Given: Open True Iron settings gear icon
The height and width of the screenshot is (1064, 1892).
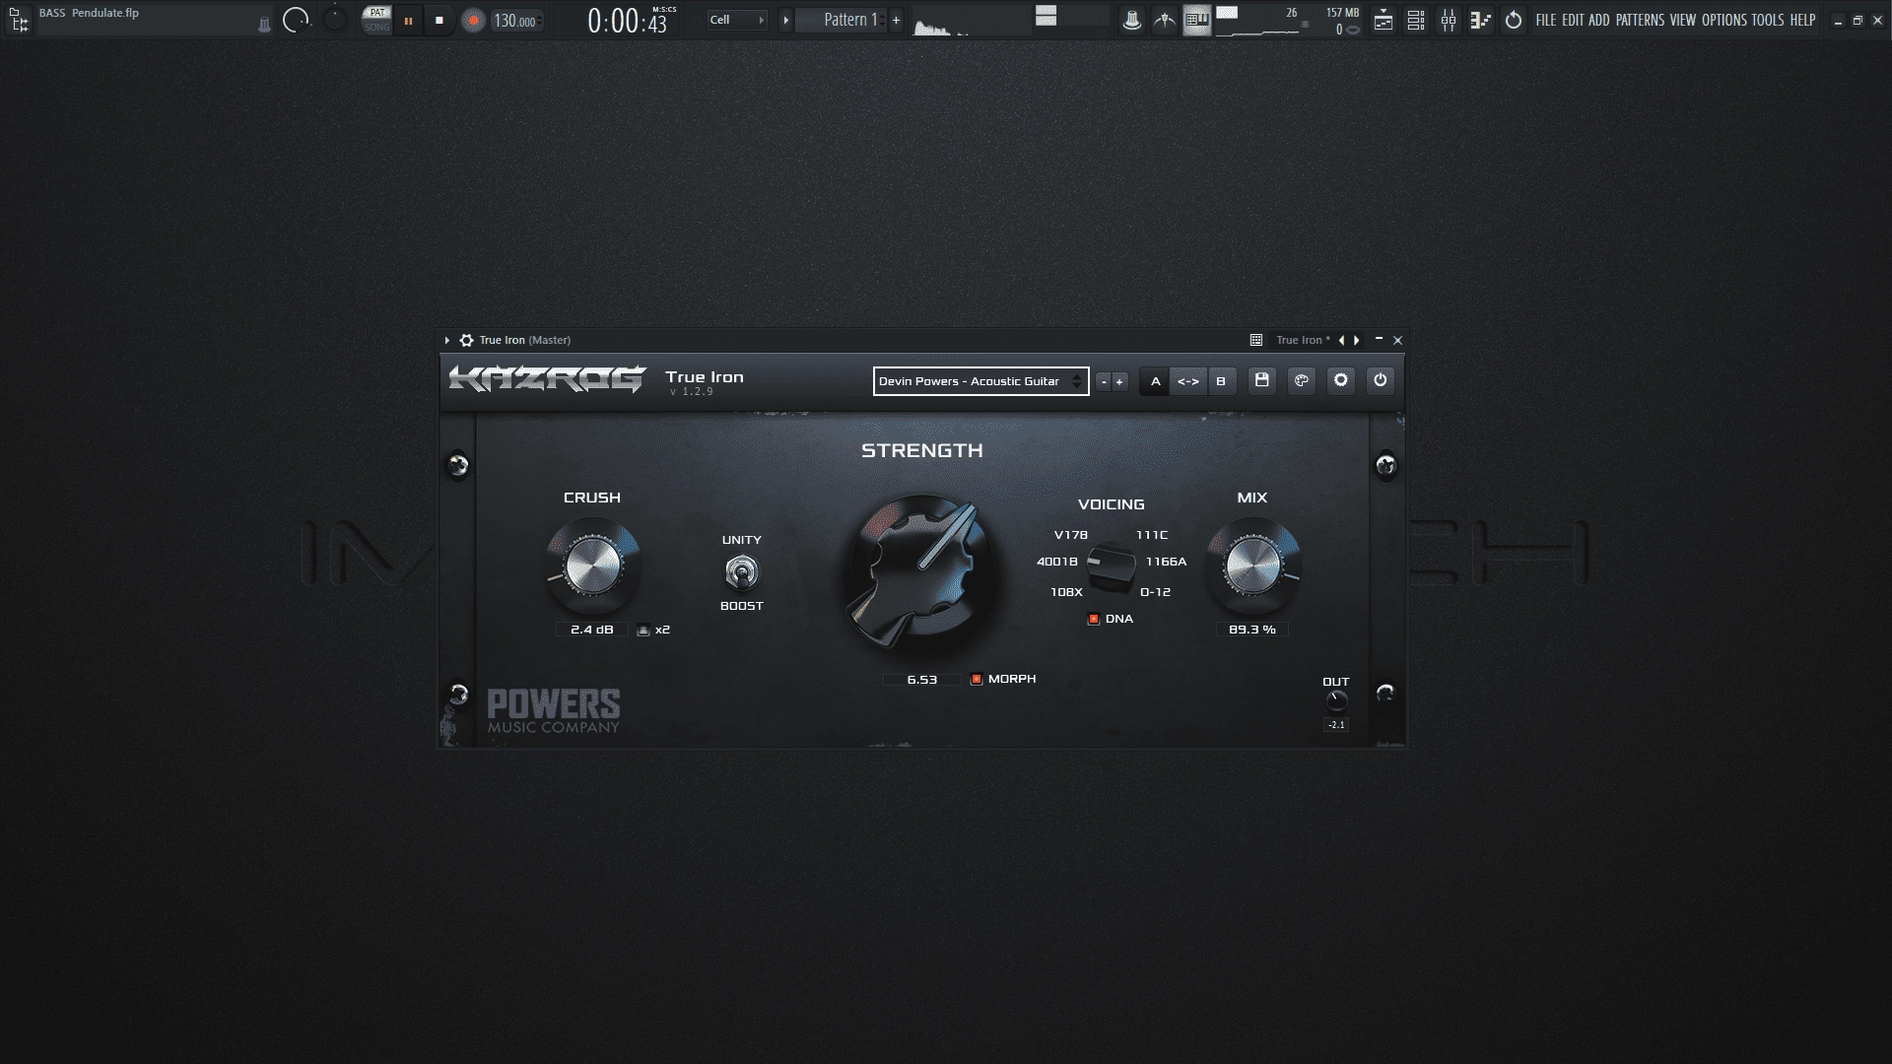Looking at the screenshot, I should coord(1341,380).
